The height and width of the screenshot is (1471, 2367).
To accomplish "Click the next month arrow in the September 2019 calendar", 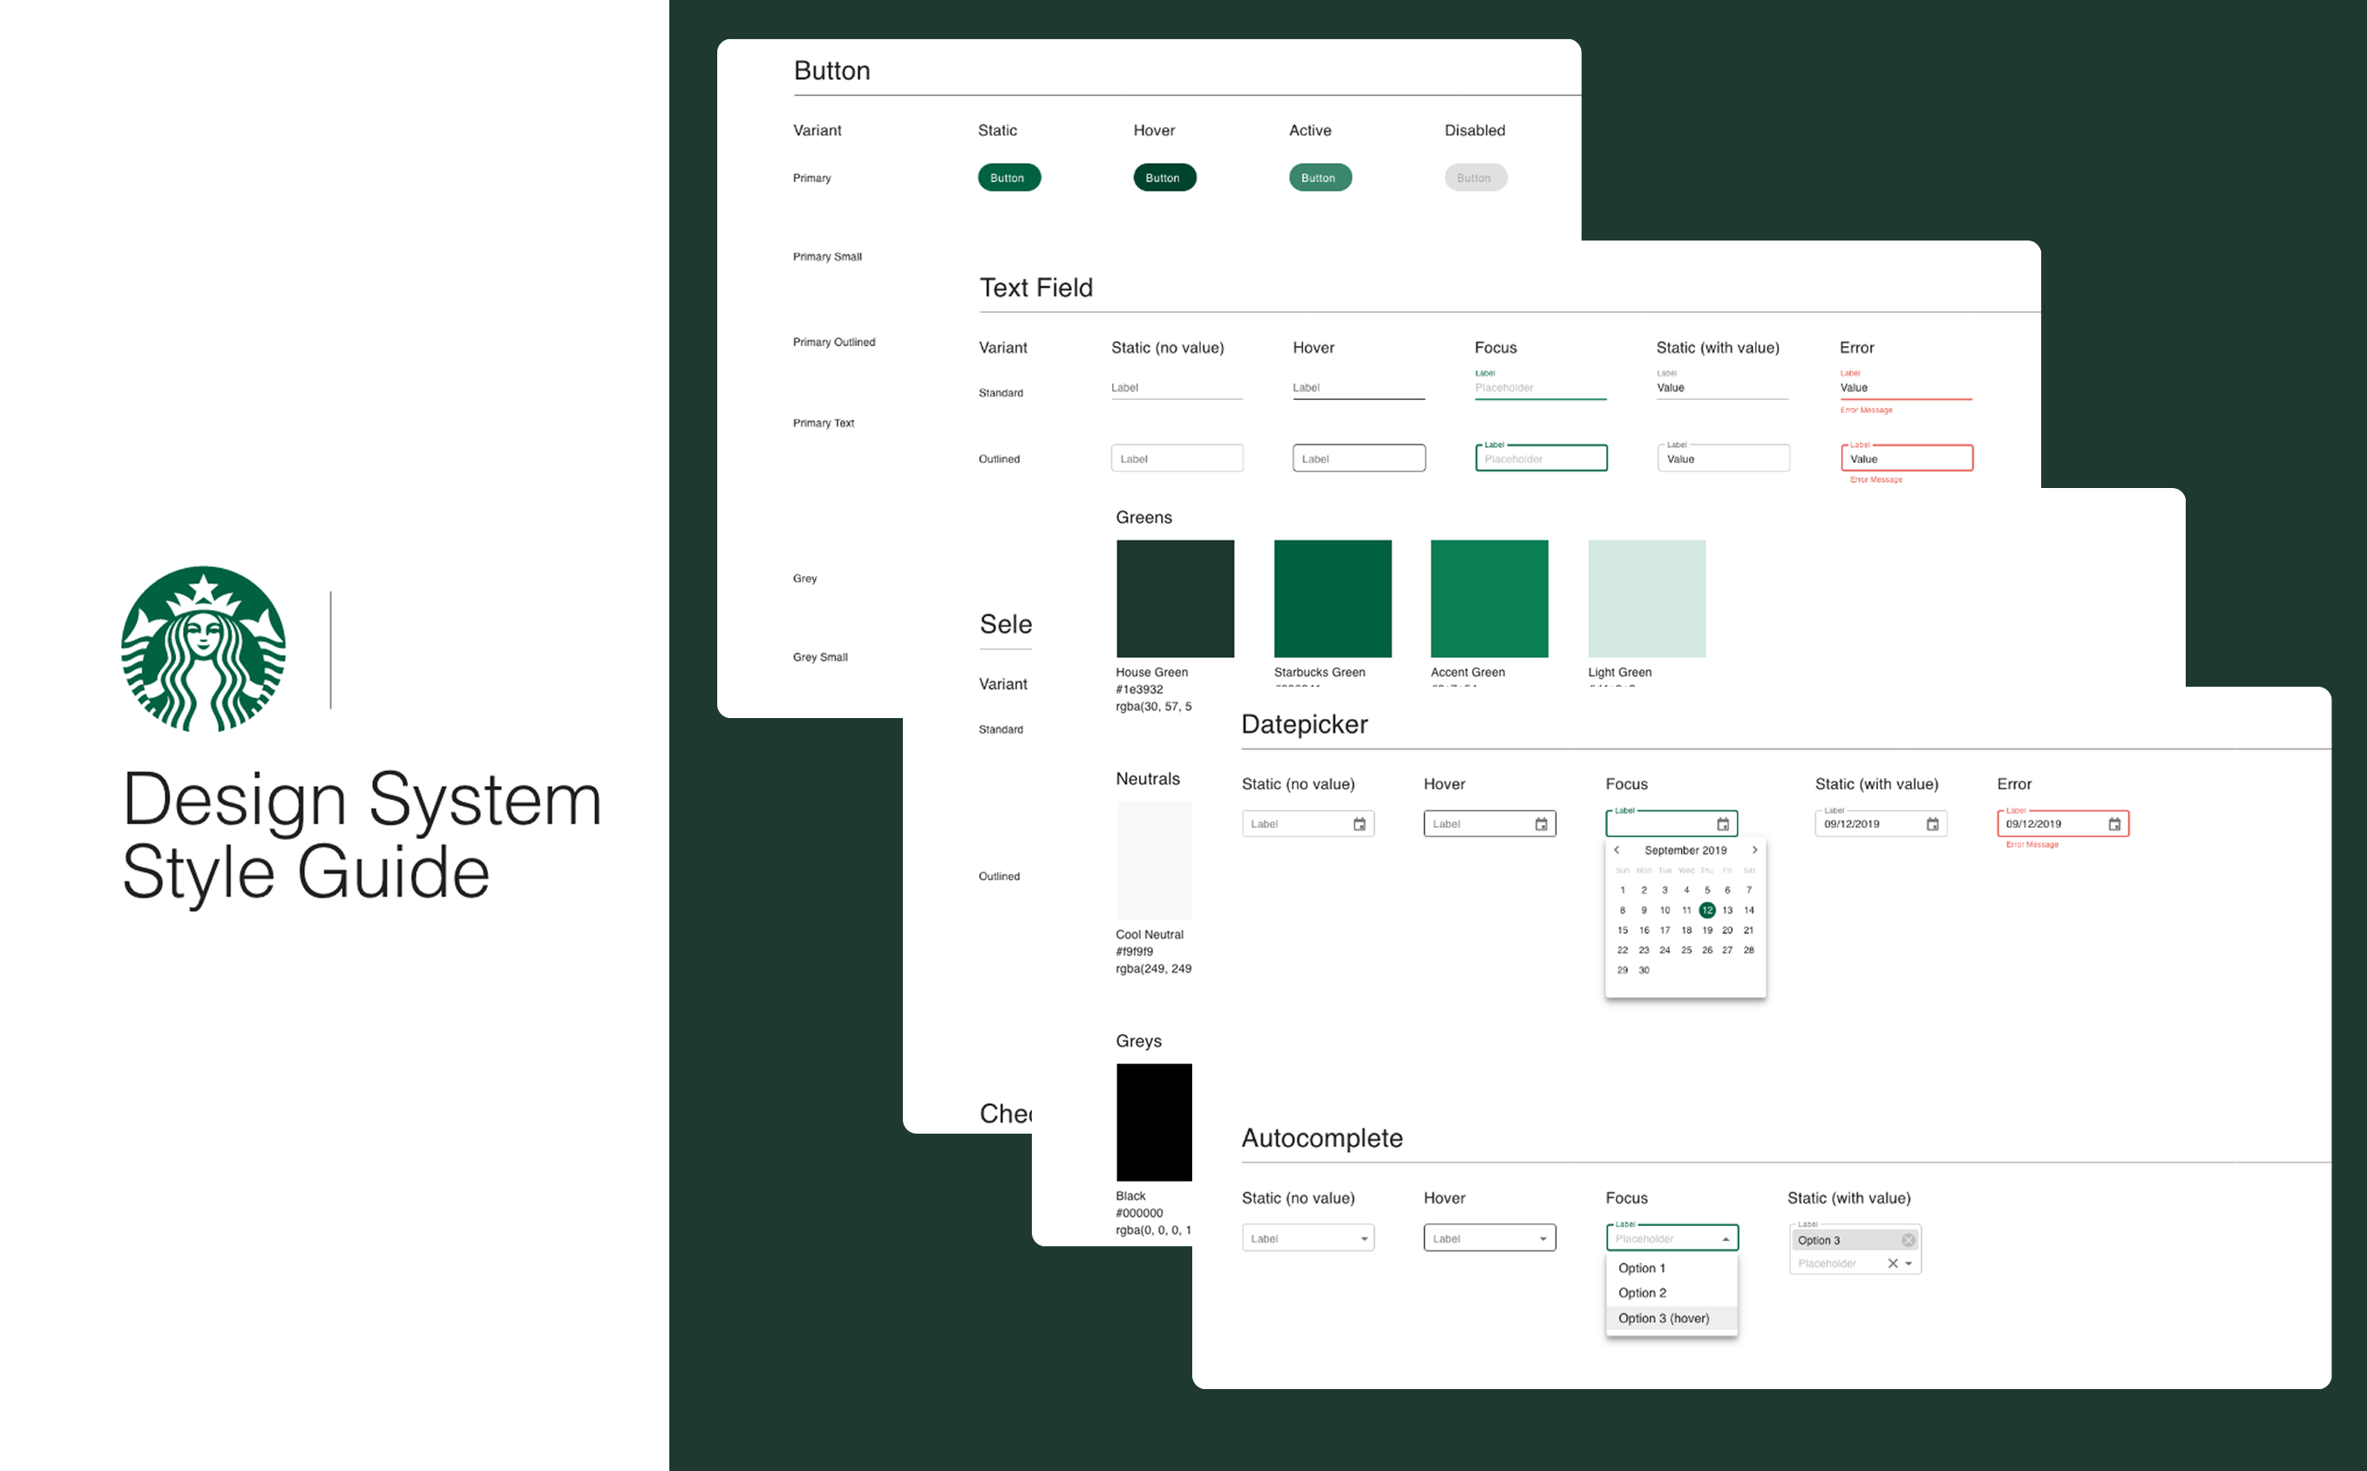I will tap(1754, 850).
